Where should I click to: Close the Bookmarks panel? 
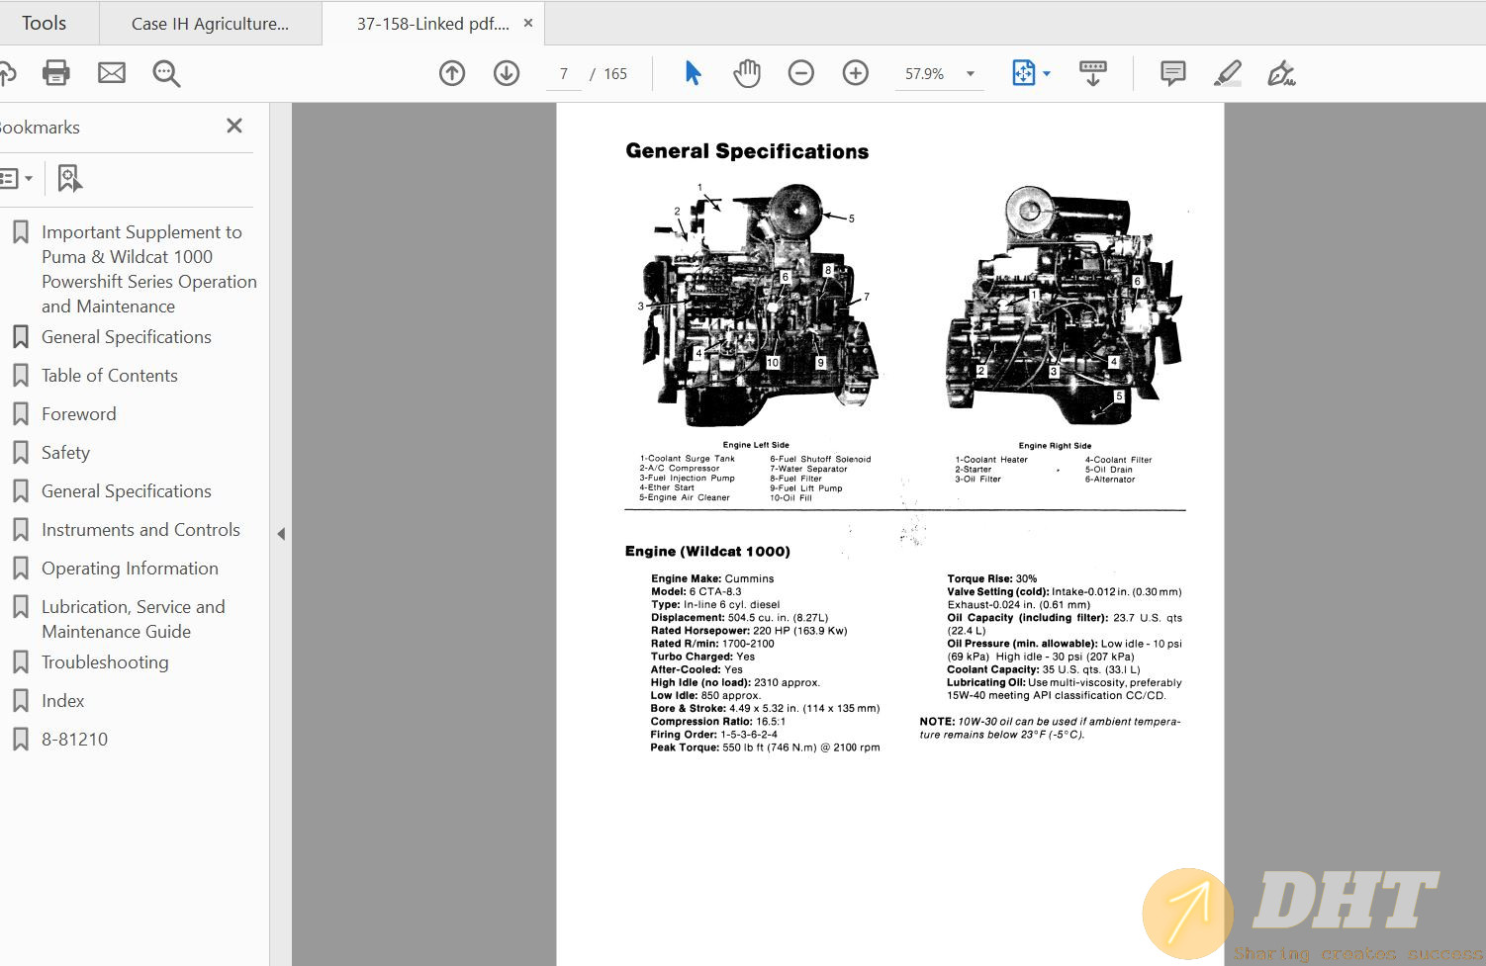234,126
